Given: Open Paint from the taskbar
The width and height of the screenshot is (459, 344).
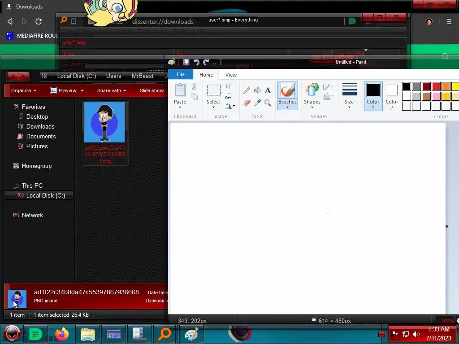Looking at the screenshot, I should tap(191, 334).
